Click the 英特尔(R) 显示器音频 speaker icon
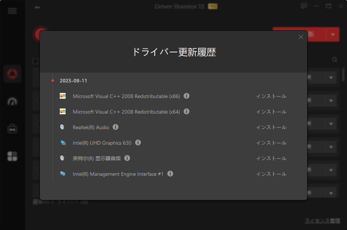The width and height of the screenshot is (347, 230). [62, 158]
